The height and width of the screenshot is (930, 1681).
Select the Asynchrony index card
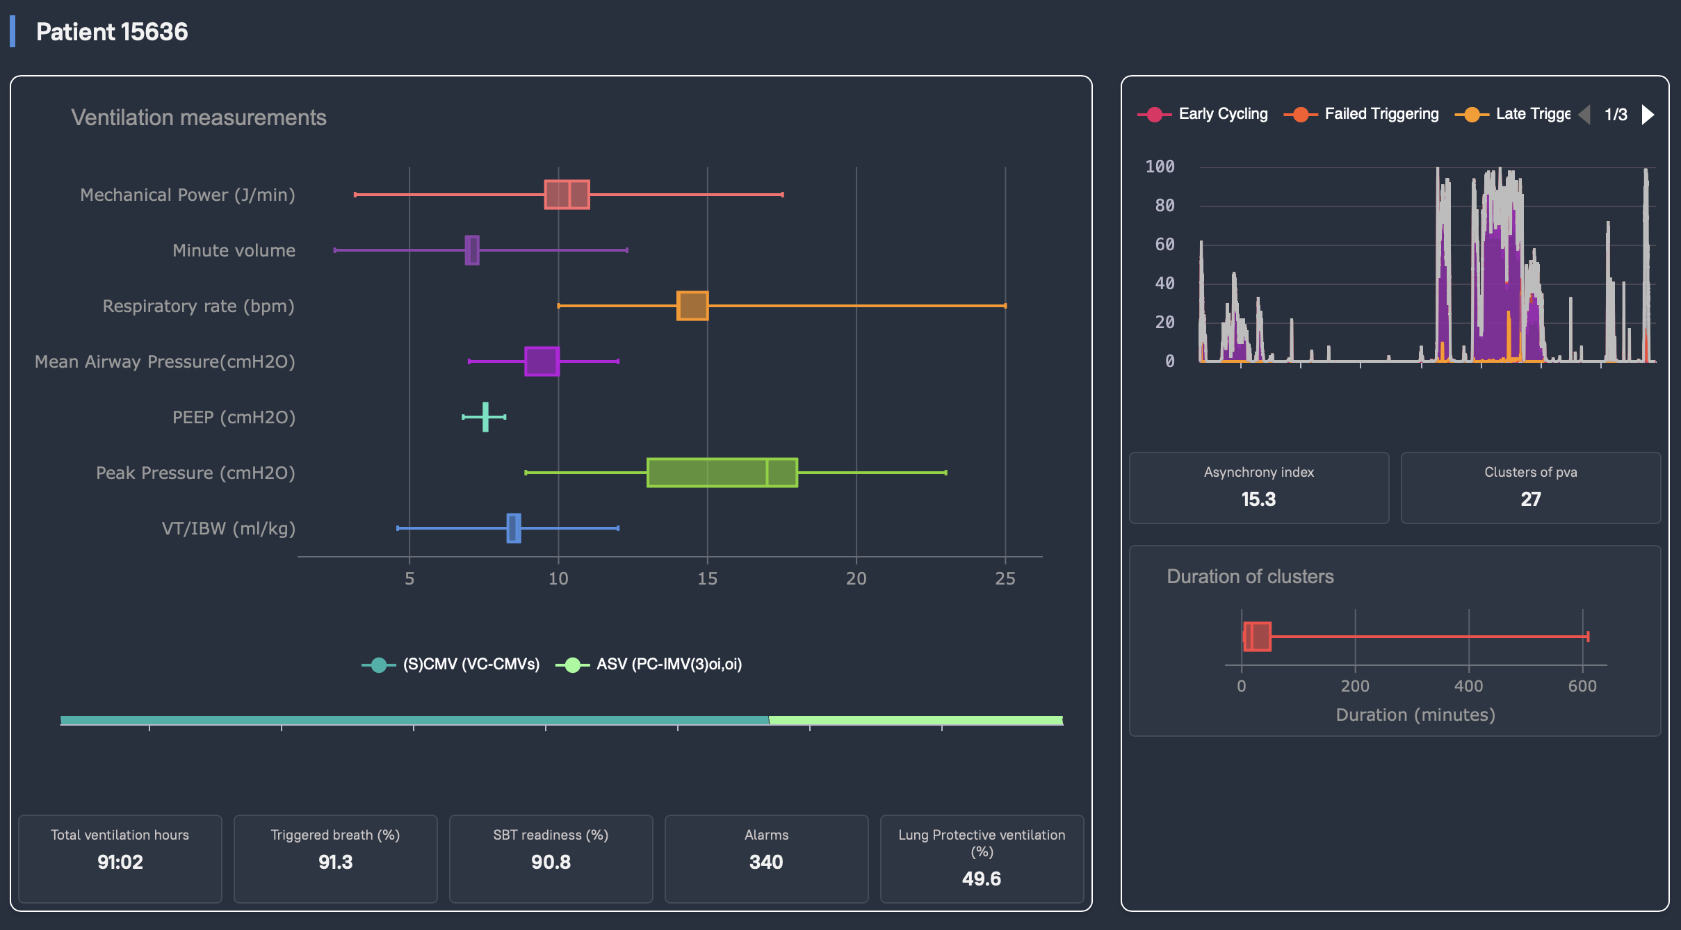tap(1258, 487)
